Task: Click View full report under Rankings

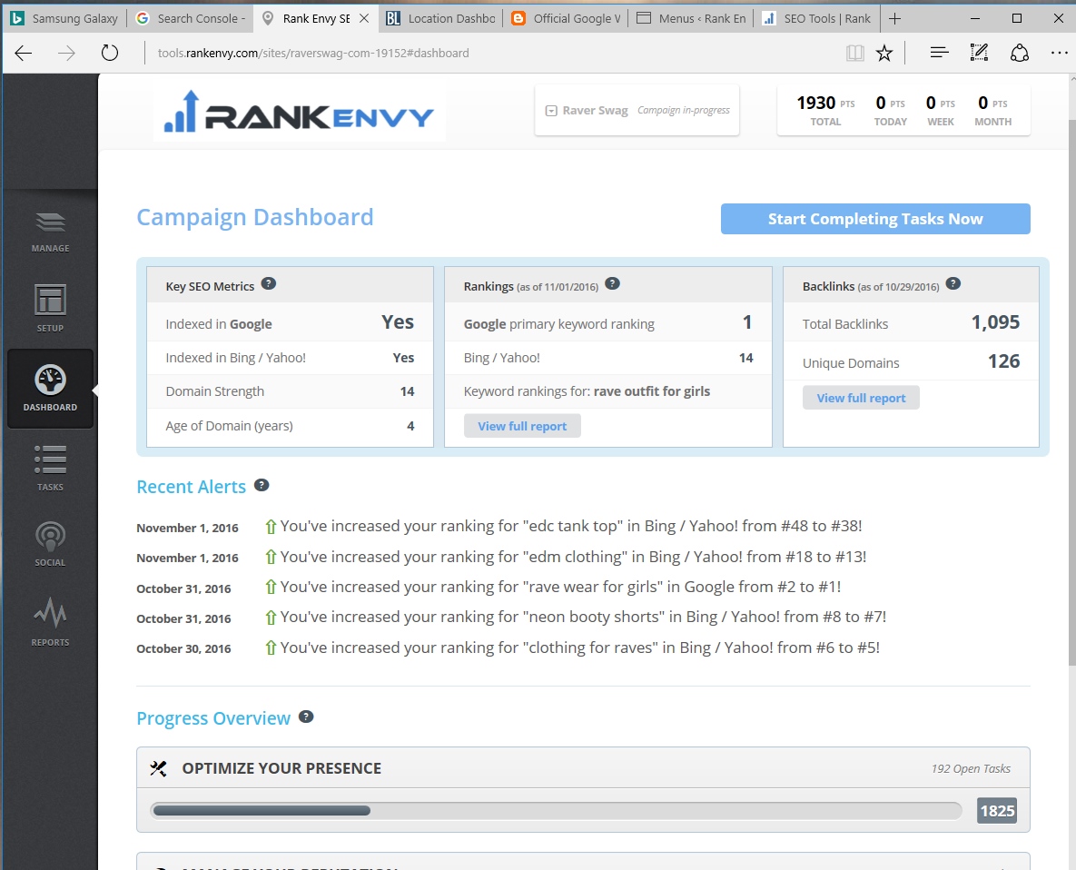Action: (522, 425)
